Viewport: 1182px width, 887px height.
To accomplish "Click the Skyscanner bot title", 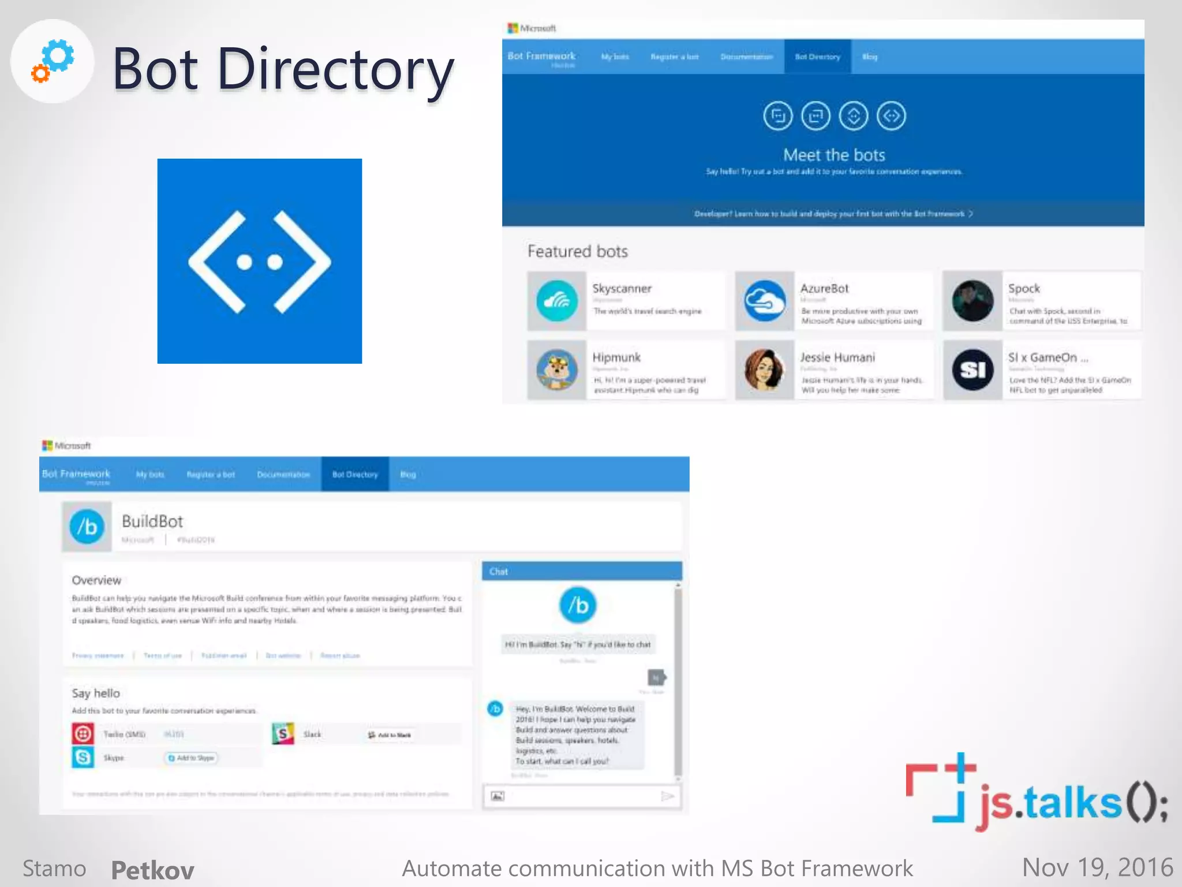I will pyautogui.click(x=622, y=288).
